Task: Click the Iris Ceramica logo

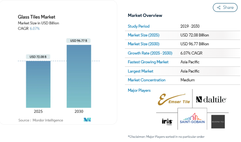Action: click(167, 122)
